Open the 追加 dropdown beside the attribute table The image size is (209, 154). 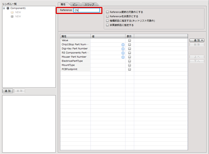197,40
